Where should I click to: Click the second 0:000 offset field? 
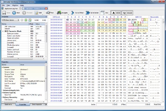43,20
